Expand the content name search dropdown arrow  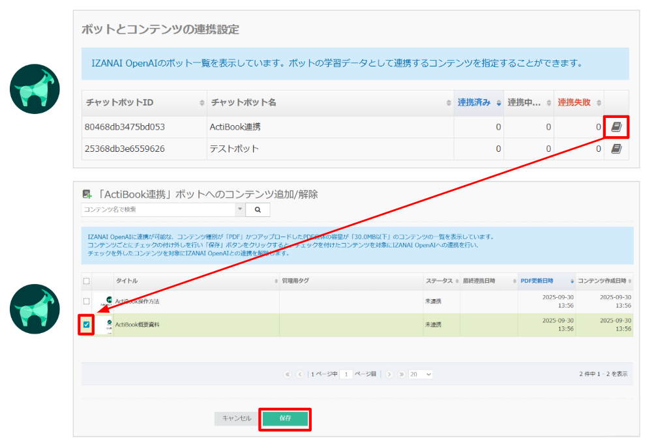[x=239, y=210]
